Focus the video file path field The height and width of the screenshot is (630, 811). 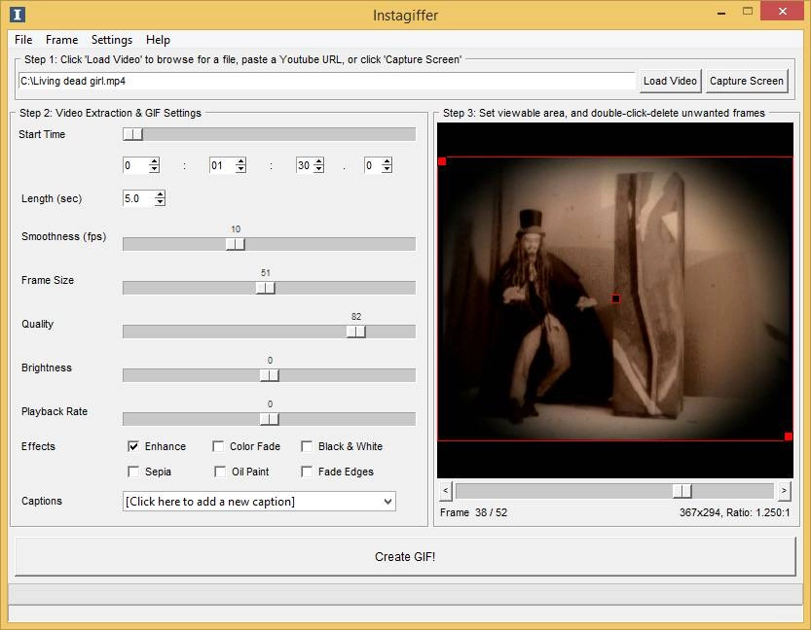pos(327,81)
